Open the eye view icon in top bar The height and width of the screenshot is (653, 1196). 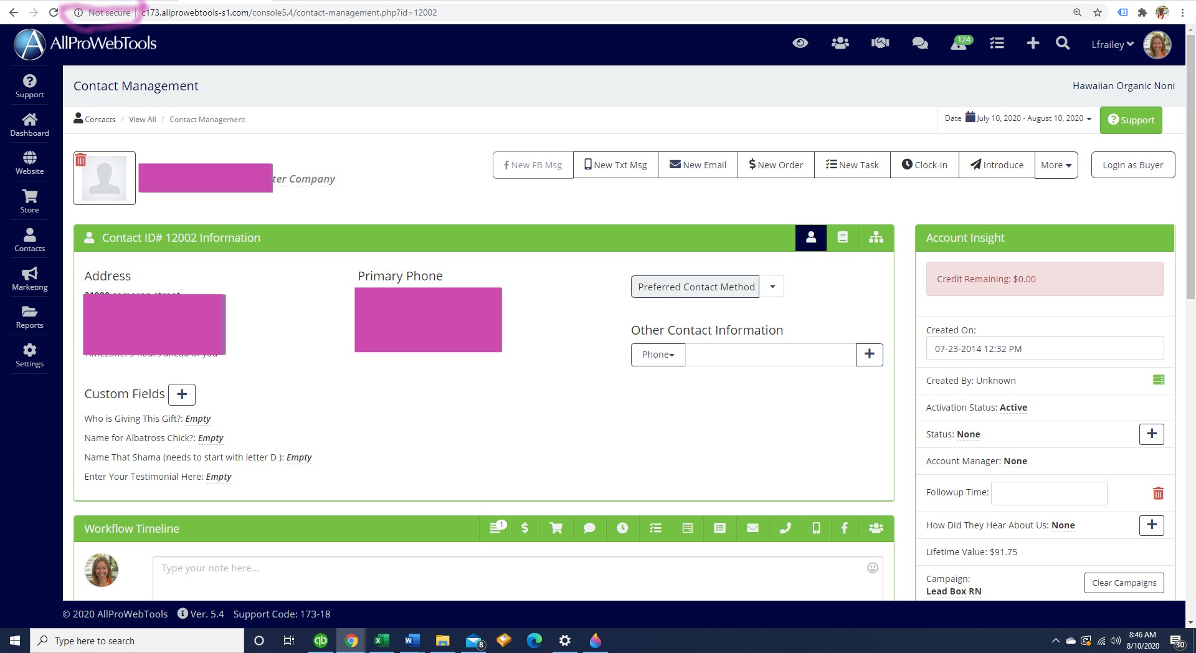coord(800,43)
